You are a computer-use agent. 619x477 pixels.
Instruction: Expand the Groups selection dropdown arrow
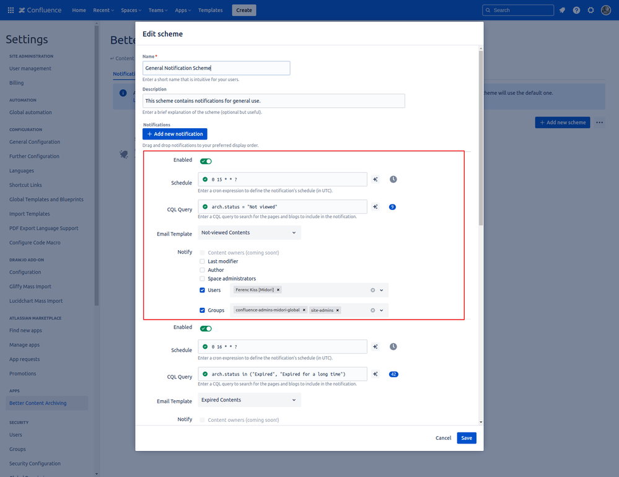382,310
